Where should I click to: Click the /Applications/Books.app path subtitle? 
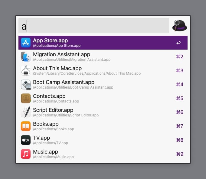point(54,129)
